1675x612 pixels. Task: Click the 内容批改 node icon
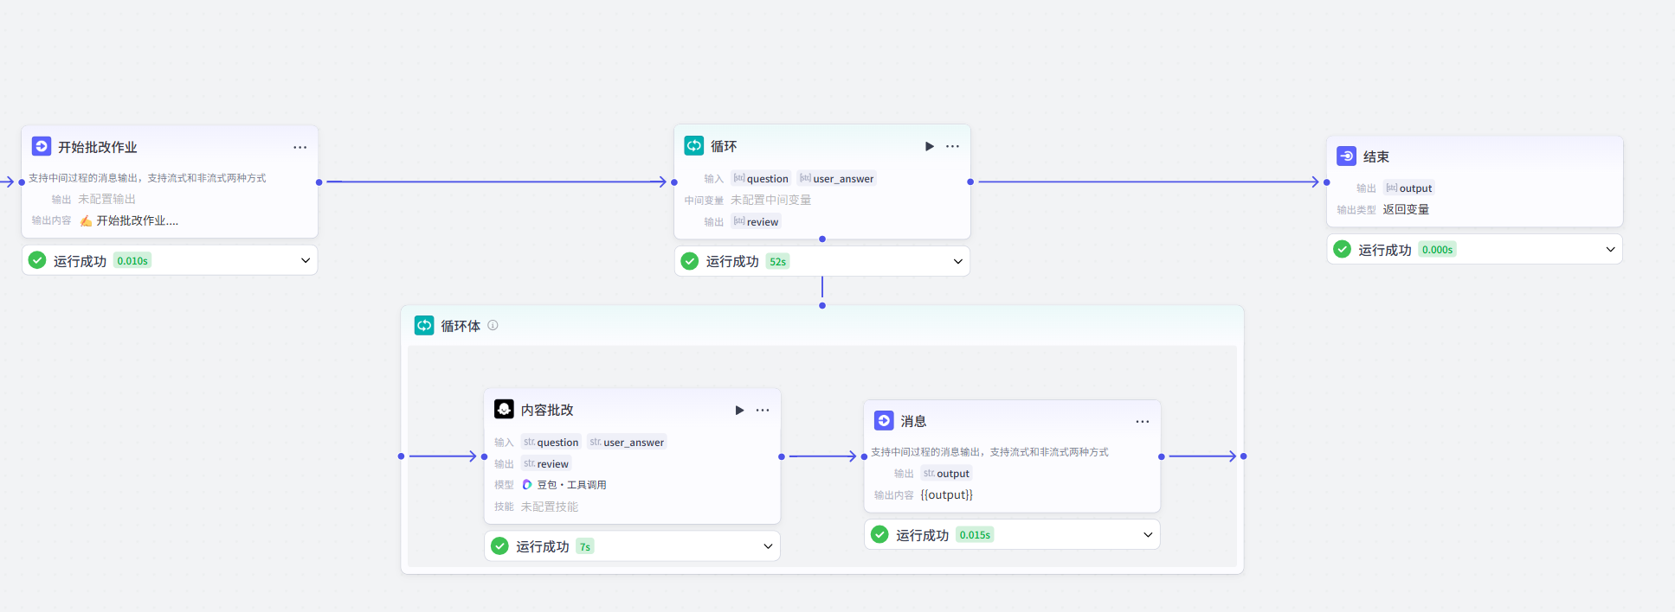[x=504, y=409]
